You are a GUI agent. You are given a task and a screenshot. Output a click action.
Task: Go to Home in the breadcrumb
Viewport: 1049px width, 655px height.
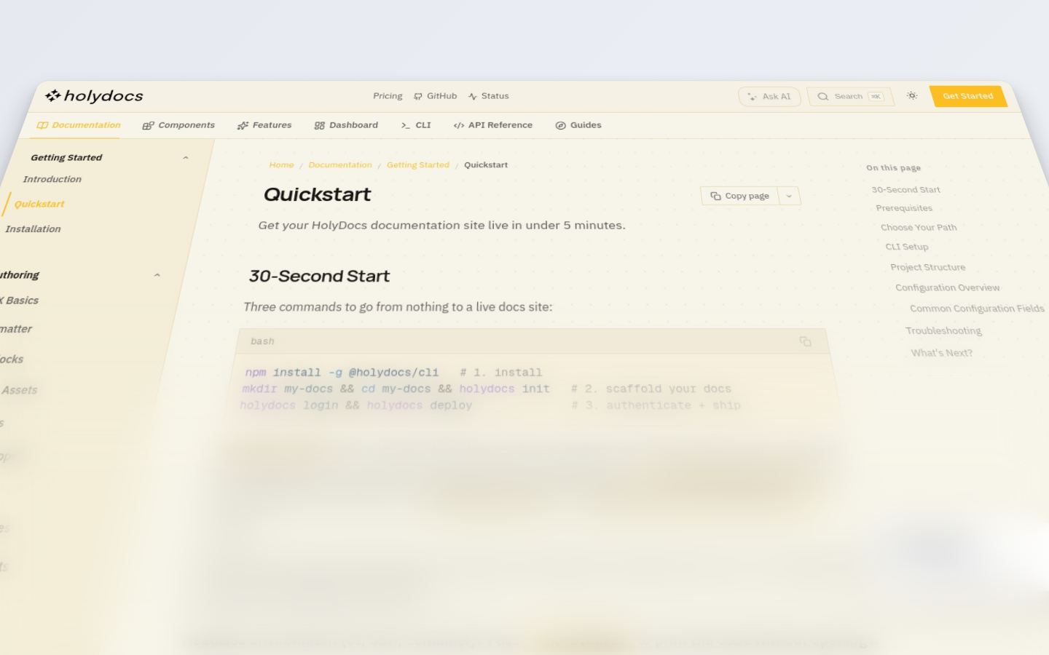click(x=282, y=165)
